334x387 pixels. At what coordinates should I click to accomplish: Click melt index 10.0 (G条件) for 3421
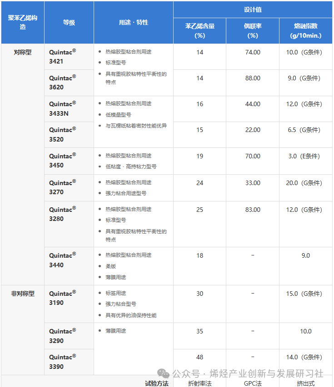click(x=304, y=52)
